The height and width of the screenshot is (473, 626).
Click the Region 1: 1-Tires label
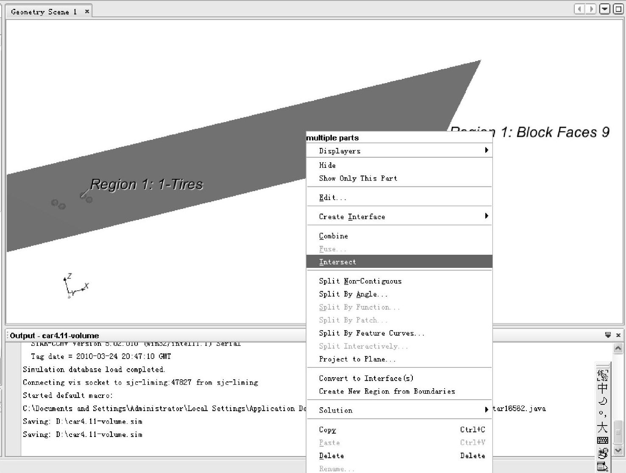(147, 184)
